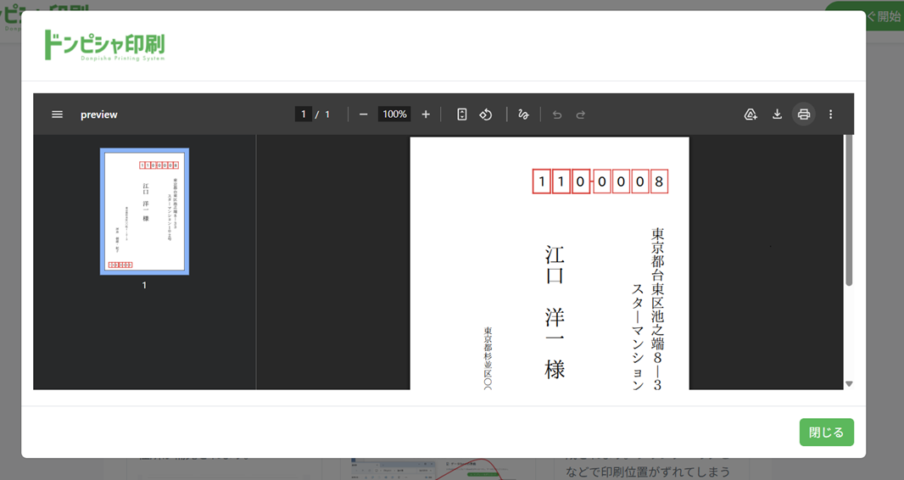Click the fit to page icon
Viewport: 904px width, 480px height.
pyautogui.click(x=462, y=114)
